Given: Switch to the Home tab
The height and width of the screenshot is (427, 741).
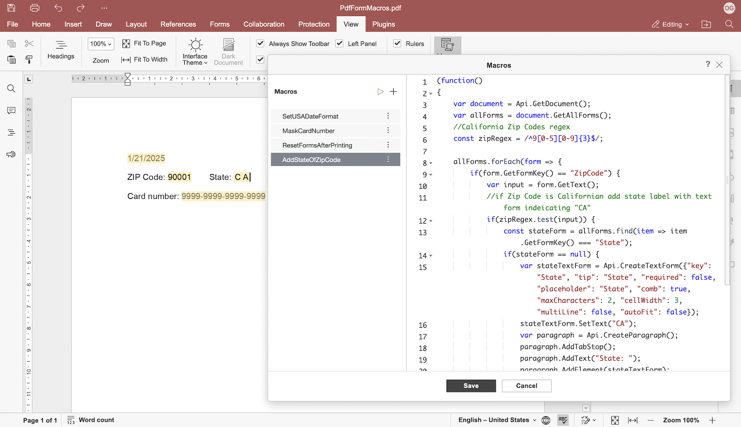Looking at the screenshot, I should [41, 24].
